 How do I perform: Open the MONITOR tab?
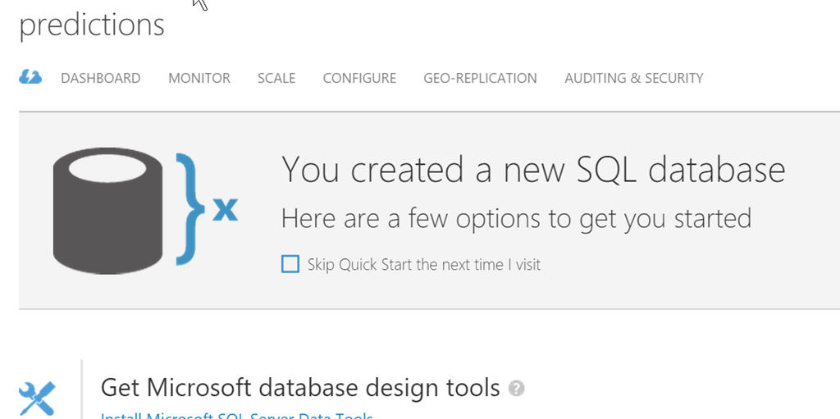point(199,78)
